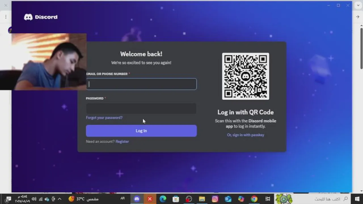Choose Or, sign in with passkey
This screenshot has width=363, height=204.
click(x=246, y=135)
